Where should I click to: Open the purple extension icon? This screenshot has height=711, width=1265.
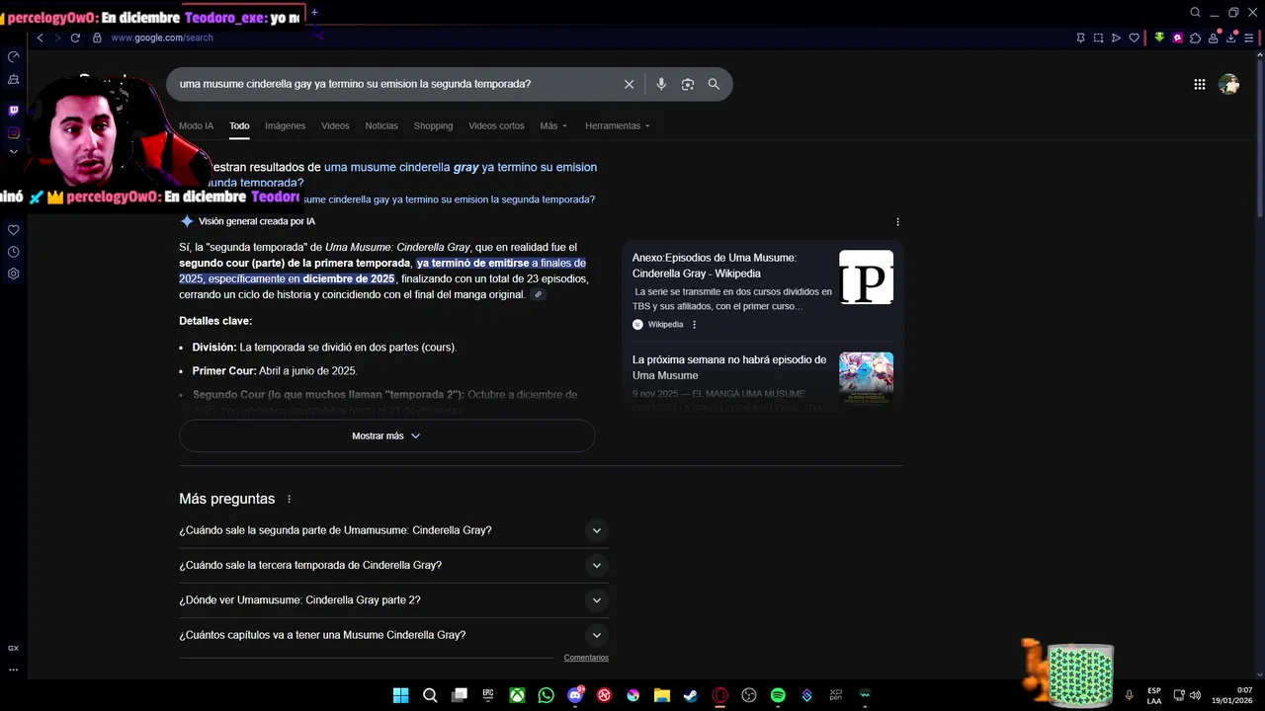point(1177,38)
